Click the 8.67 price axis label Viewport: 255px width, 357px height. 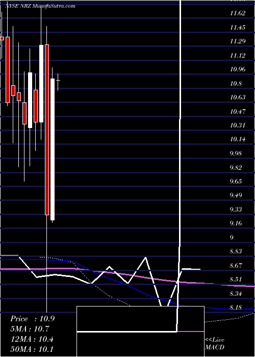[236, 266]
